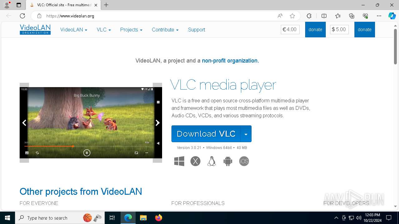
Task: Open tab actions menu icon
Action: click(19, 5)
